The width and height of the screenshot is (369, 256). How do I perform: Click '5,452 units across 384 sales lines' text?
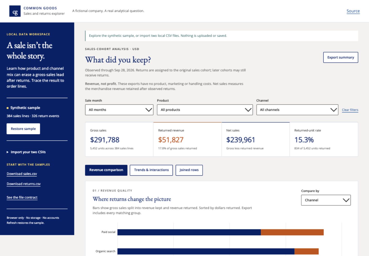click(x=112, y=148)
